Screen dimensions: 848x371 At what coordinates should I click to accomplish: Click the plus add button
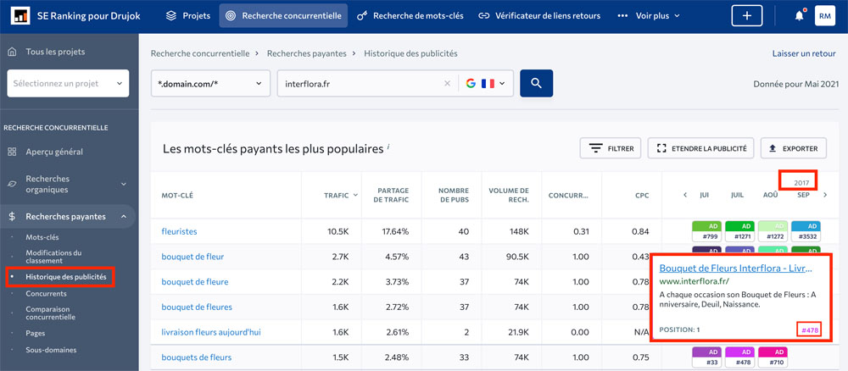(747, 15)
